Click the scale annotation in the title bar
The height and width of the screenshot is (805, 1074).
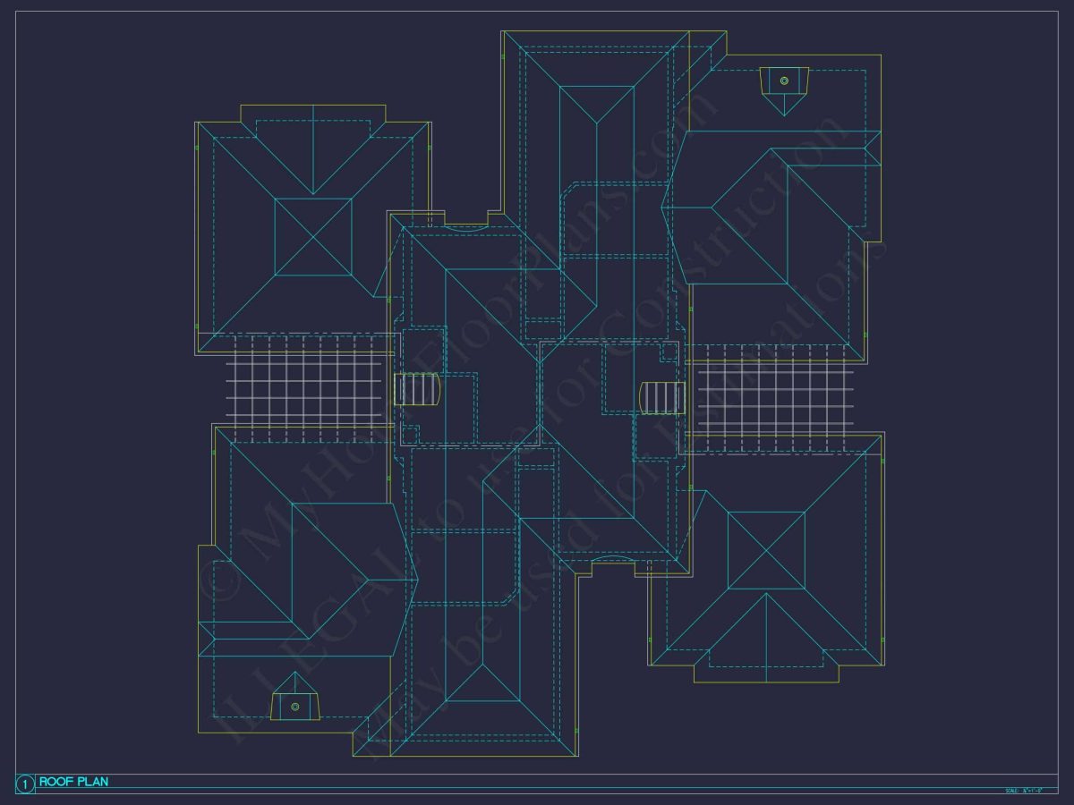tap(1031, 791)
